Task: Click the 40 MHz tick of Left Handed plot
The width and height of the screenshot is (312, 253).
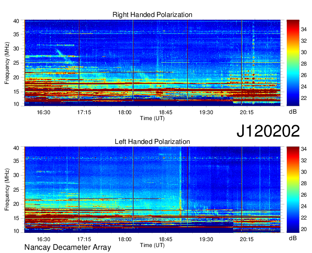Action: [x=16, y=148]
